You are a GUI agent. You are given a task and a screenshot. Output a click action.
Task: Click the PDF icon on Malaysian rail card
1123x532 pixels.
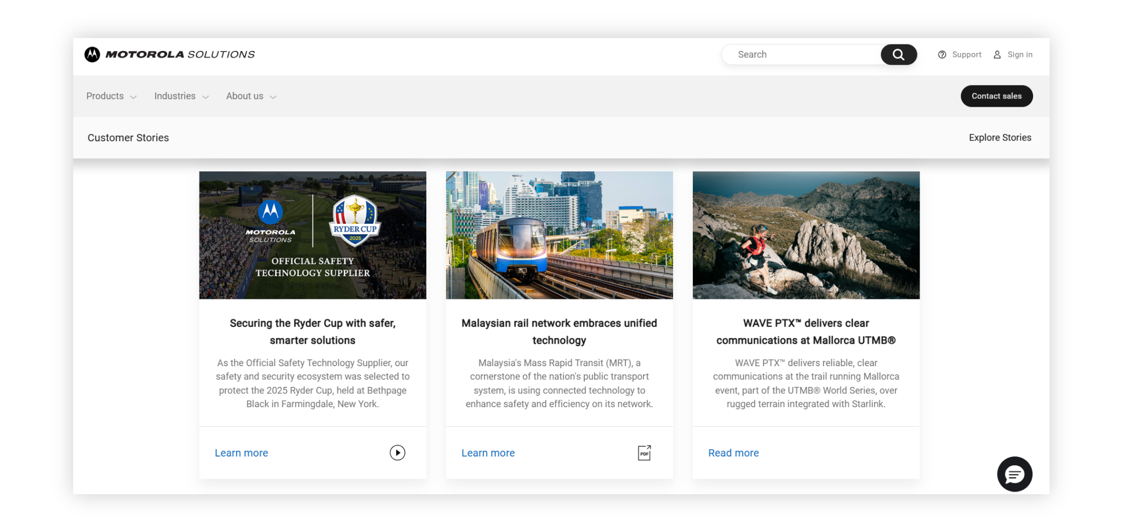(x=644, y=453)
